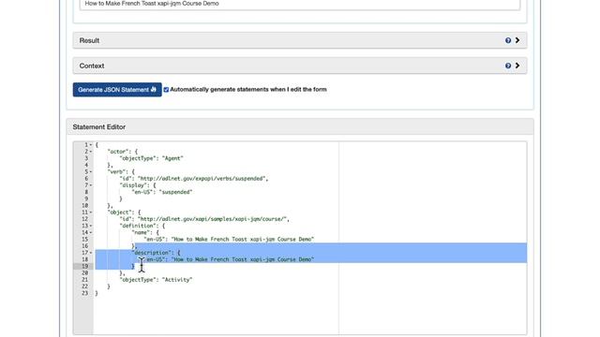Collapse code fold arrow at line 1

pyautogui.click(x=91, y=145)
